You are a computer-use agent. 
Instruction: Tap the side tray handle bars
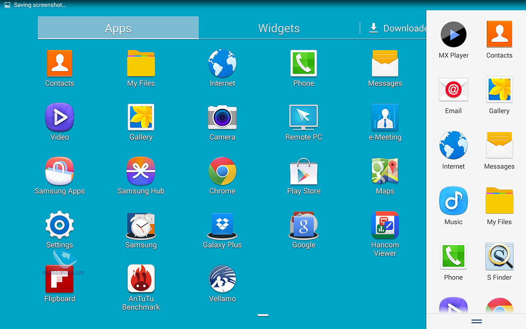pos(476,321)
